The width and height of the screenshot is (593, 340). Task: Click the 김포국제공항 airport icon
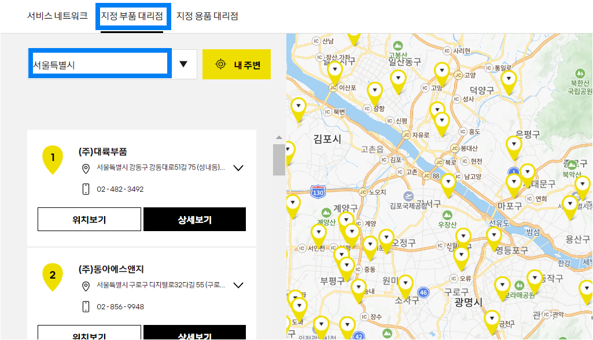click(x=408, y=196)
